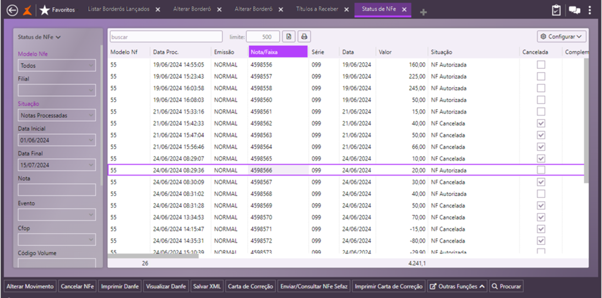
Task: Open the three-dot options menu
Action: click(x=590, y=10)
